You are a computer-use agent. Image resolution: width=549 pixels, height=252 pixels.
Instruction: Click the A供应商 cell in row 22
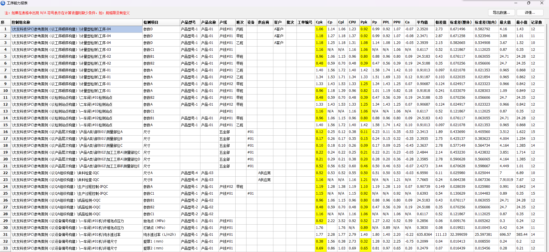click(x=264, y=173)
